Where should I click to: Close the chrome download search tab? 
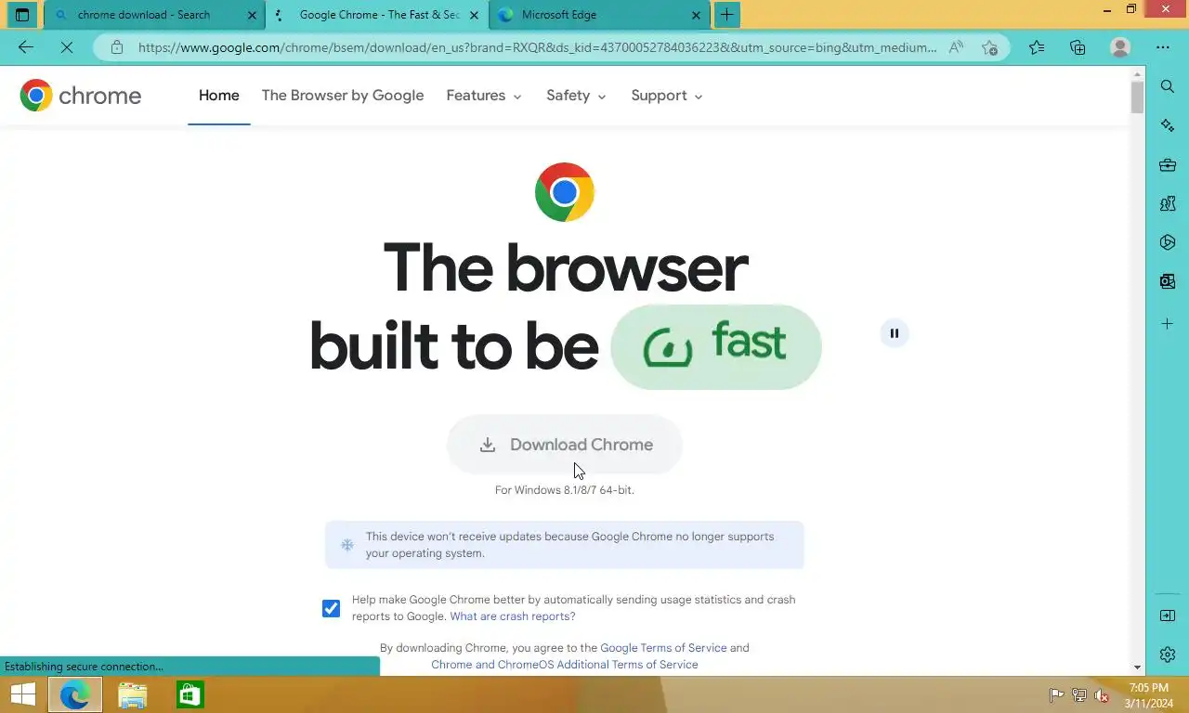tap(251, 15)
